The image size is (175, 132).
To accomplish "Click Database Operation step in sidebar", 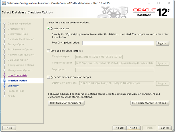I will (x=19, y=24).
